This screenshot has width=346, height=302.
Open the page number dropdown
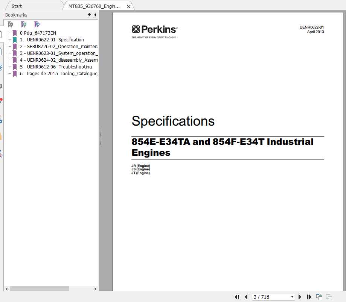click(293, 297)
